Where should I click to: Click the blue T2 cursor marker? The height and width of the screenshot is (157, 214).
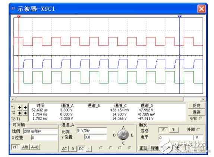pyautogui.click(x=180, y=16)
